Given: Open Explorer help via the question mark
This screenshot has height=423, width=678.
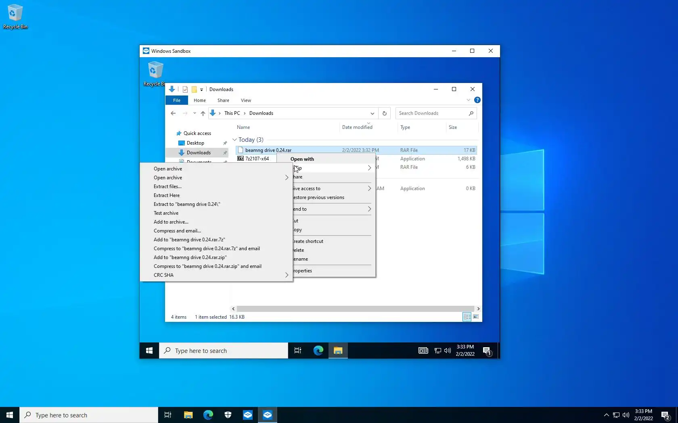Looking at the screenshot, I should 477,100.
